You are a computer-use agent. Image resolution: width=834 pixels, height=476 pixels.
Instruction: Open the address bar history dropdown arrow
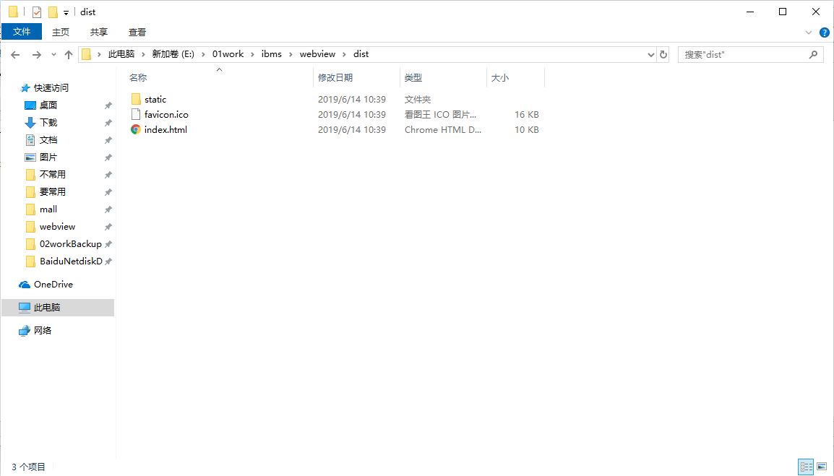pyautogui.click(x=651, y=54)
